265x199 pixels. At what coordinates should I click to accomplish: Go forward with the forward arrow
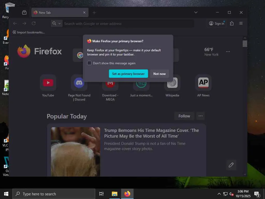point(24,24)
